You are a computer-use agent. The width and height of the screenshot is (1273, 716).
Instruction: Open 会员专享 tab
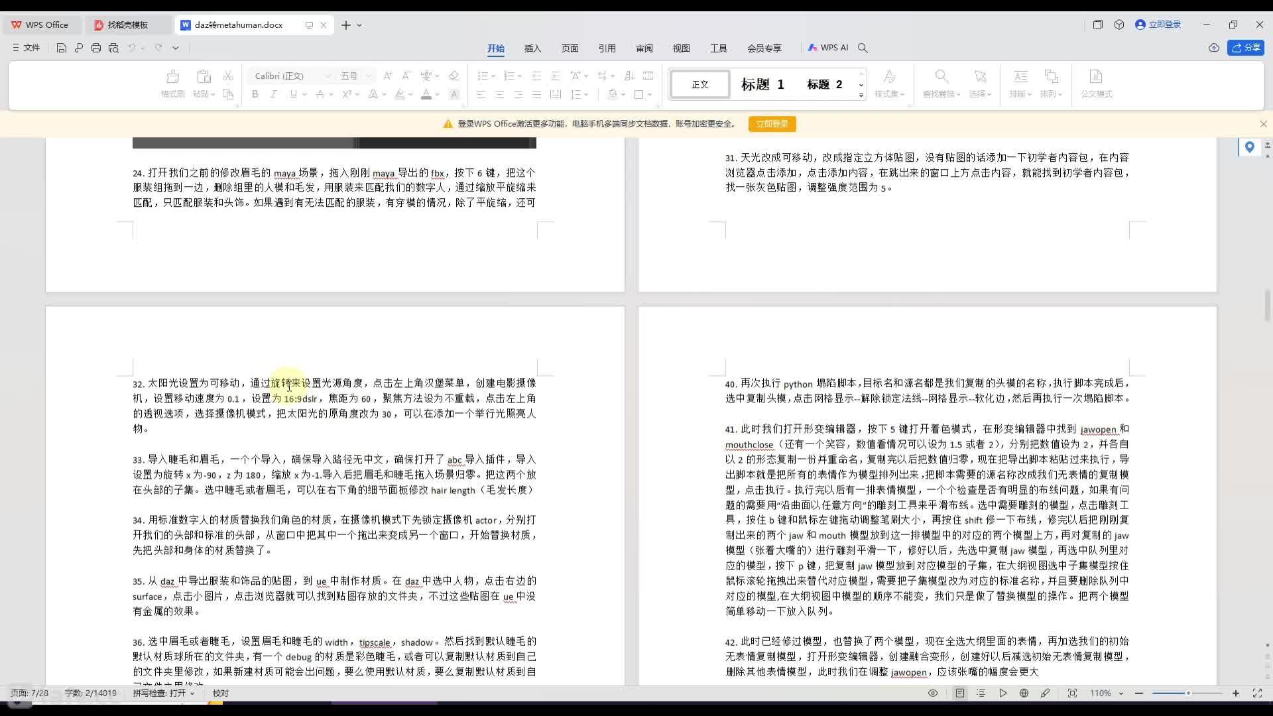(764, 48)
